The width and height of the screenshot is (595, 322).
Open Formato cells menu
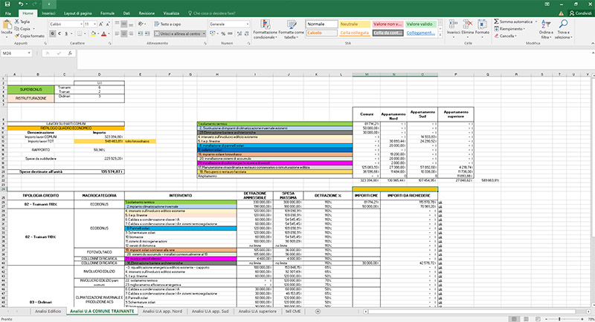(482, 27)
